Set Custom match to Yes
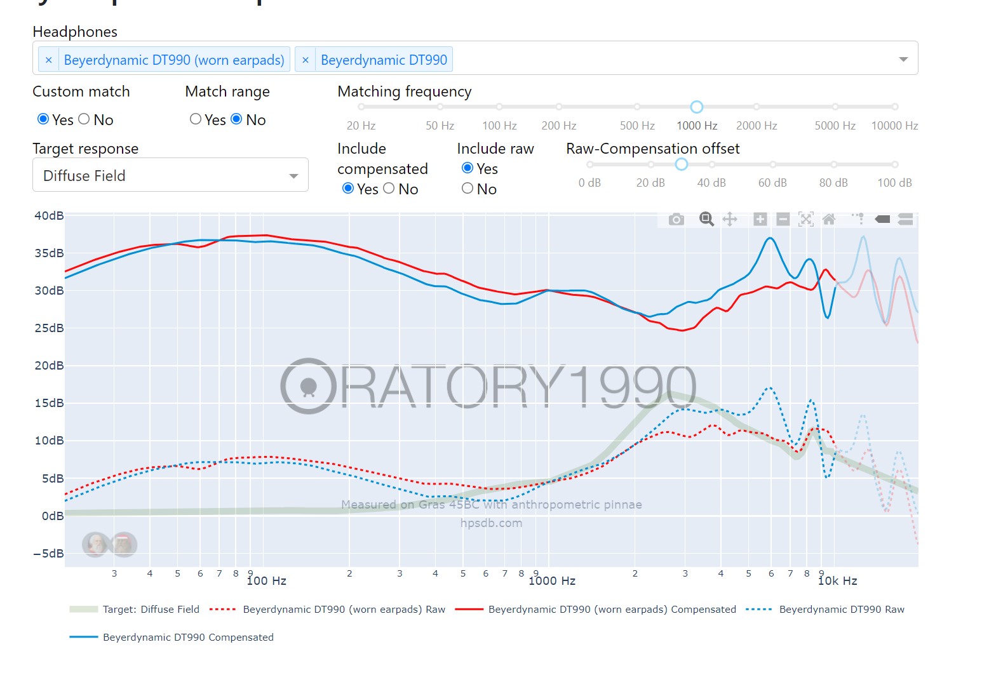 click(43, 119)
